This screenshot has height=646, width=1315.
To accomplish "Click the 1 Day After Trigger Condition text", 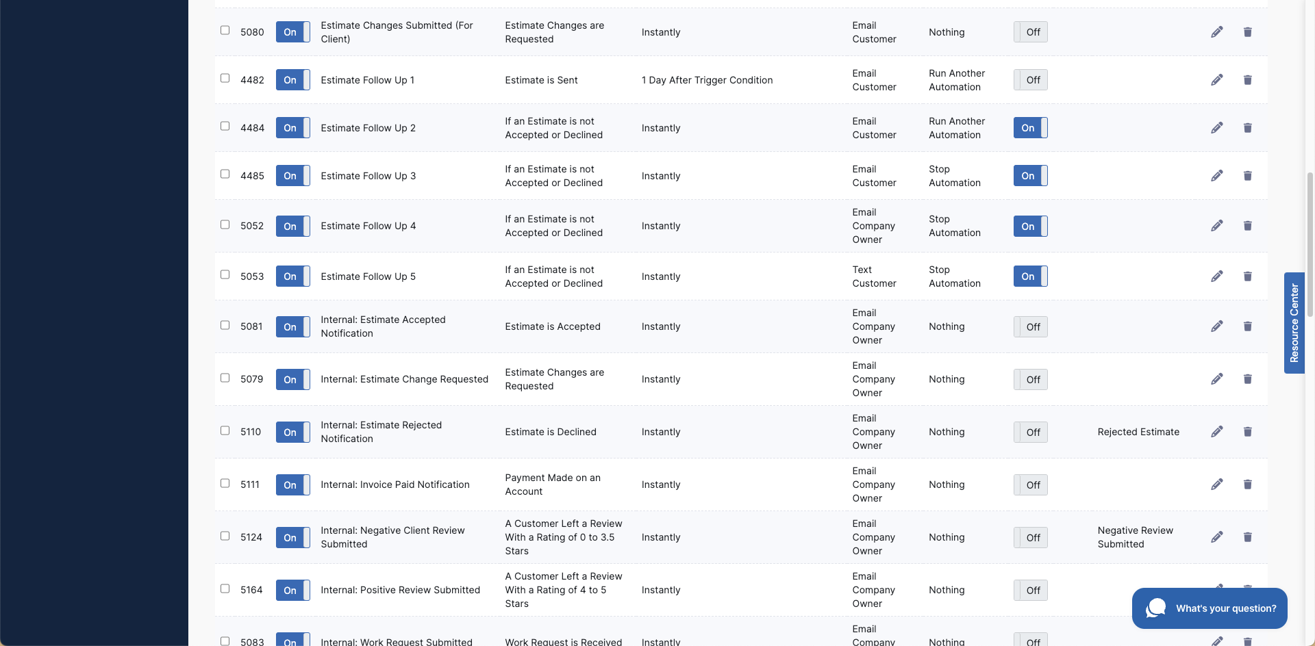I will [x=707, y=80].
